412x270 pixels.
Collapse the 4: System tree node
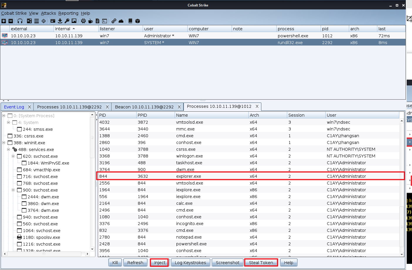[9, 122]
